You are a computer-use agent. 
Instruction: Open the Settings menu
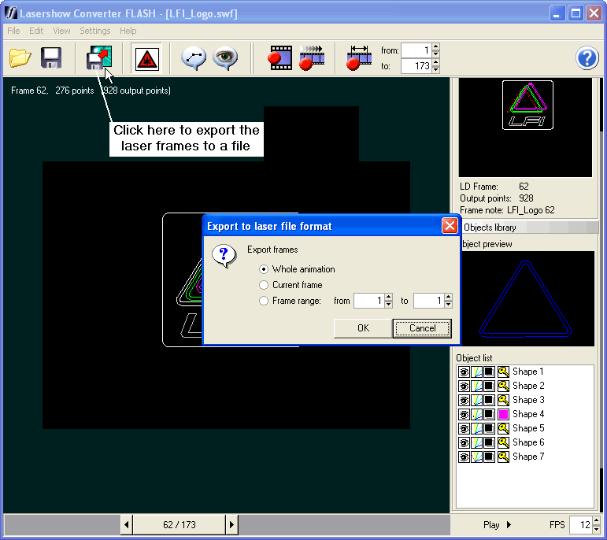tap(94, 31)
